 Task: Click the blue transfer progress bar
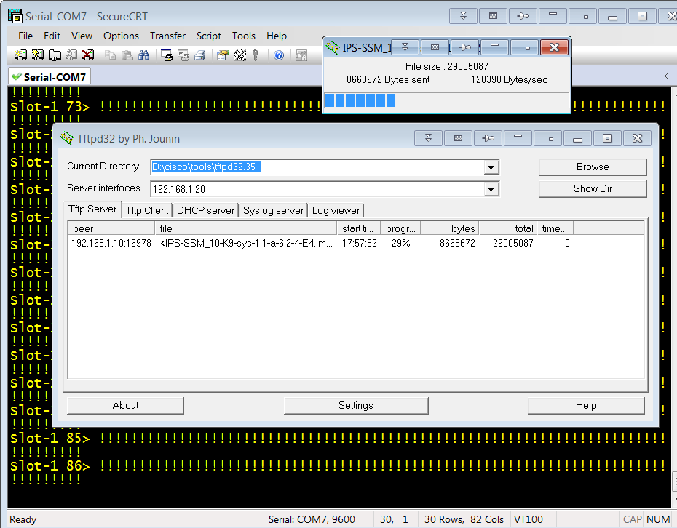(446, 100)
